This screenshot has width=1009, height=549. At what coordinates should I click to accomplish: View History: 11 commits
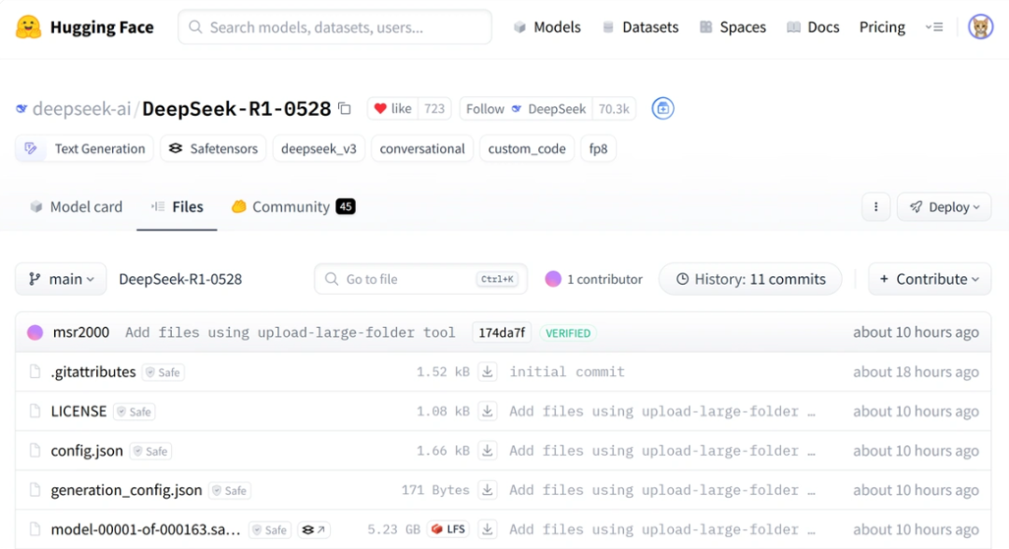tap(750, 279)
